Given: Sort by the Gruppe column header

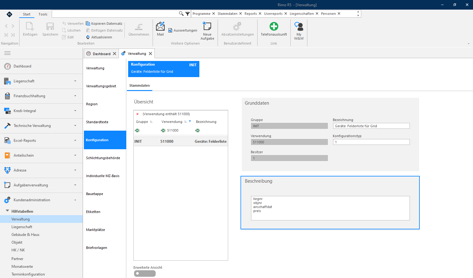Looking at the screenshot, I should [x=142, y=122].
